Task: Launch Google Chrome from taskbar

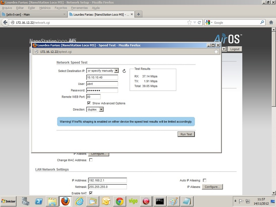Action: click(119, 201)
